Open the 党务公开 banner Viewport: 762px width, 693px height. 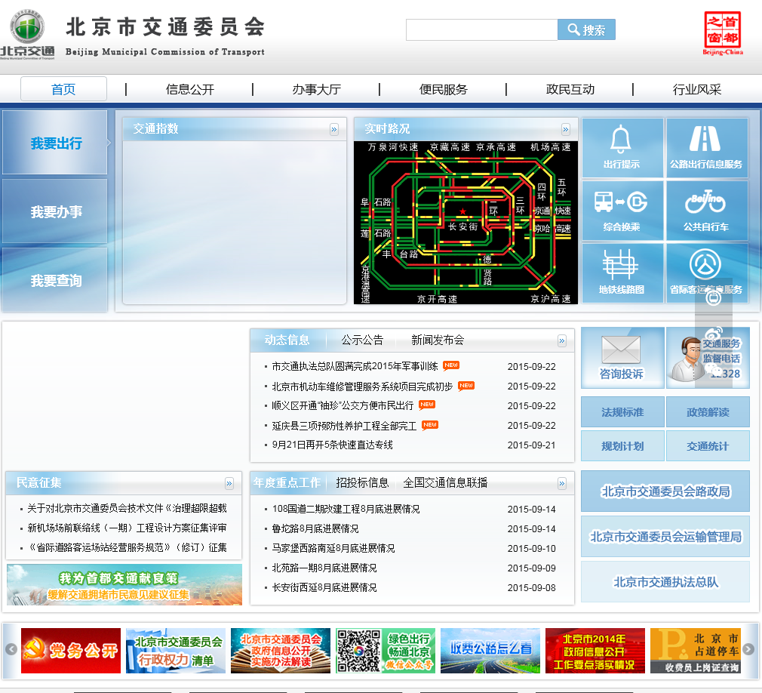(x=70, y=651)
